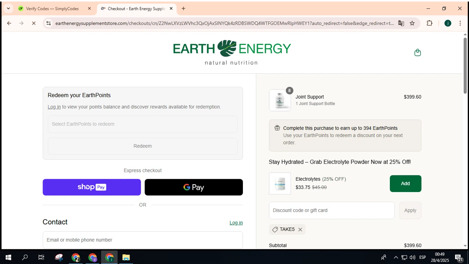Click the gift icon in EarthPoints notice
469x264 pixels.
click(277, 128)
